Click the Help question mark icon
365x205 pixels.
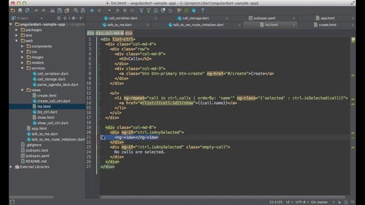202,10
